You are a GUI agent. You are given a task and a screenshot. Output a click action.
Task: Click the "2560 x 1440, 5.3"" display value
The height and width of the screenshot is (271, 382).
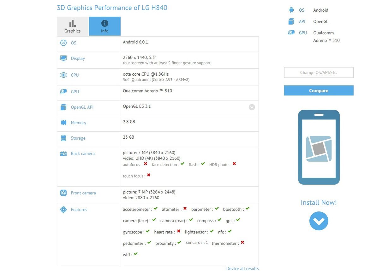point(140,57)
